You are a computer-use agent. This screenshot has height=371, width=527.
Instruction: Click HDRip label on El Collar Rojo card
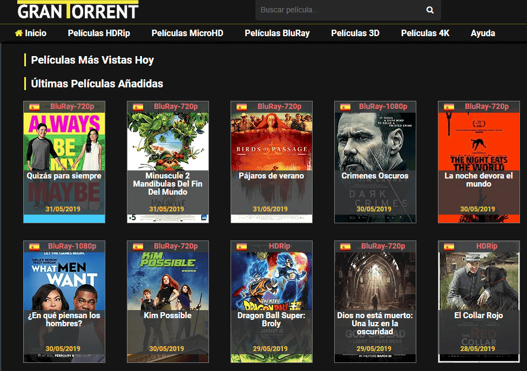(487, 246)
